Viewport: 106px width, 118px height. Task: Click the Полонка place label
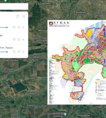(x=52, y=106)
